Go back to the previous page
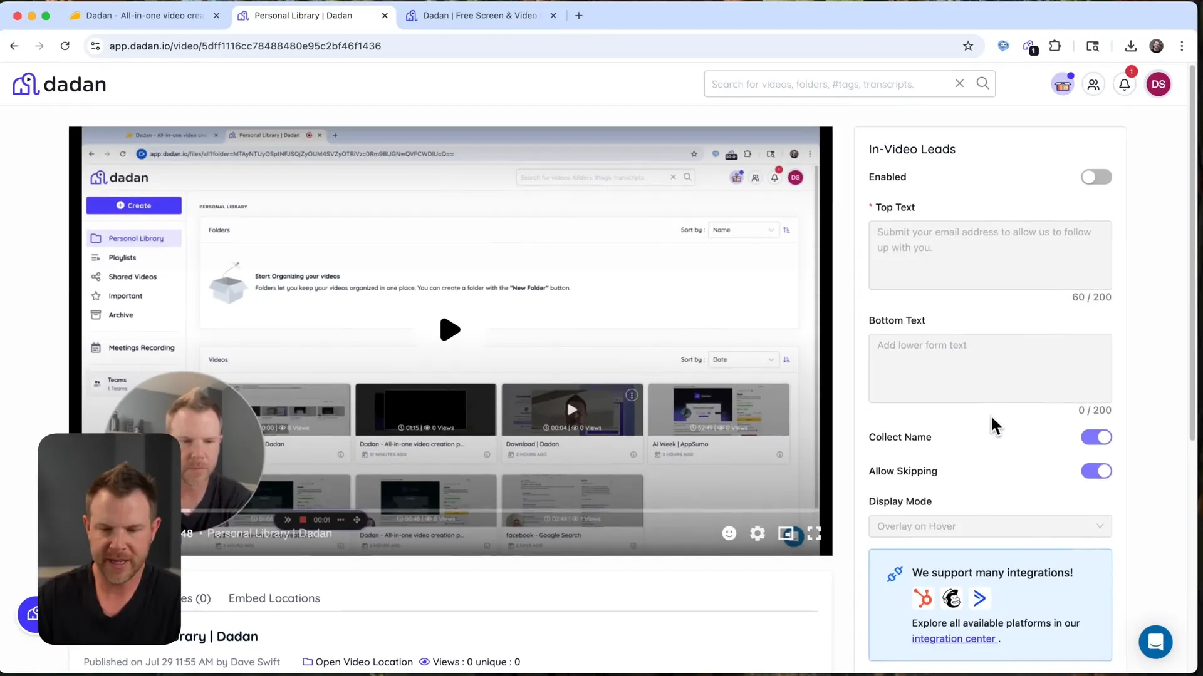This screenshot has height=676, width=1203. (14, 46)
